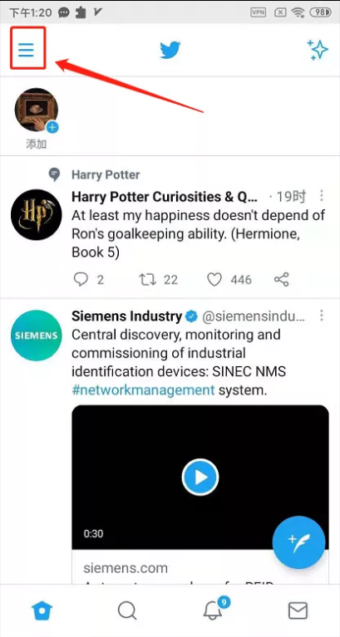Tap the sparkle latest-tweets icon
340x637 pixels.
coord(318,50)
